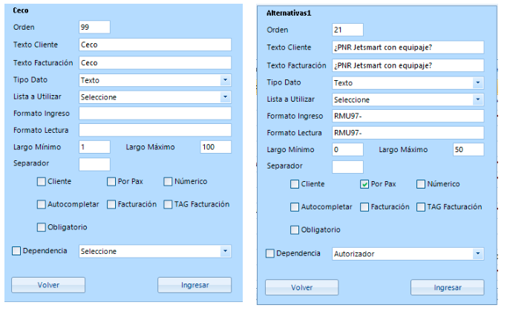Click Largo Máximo field showing 100

216,147
